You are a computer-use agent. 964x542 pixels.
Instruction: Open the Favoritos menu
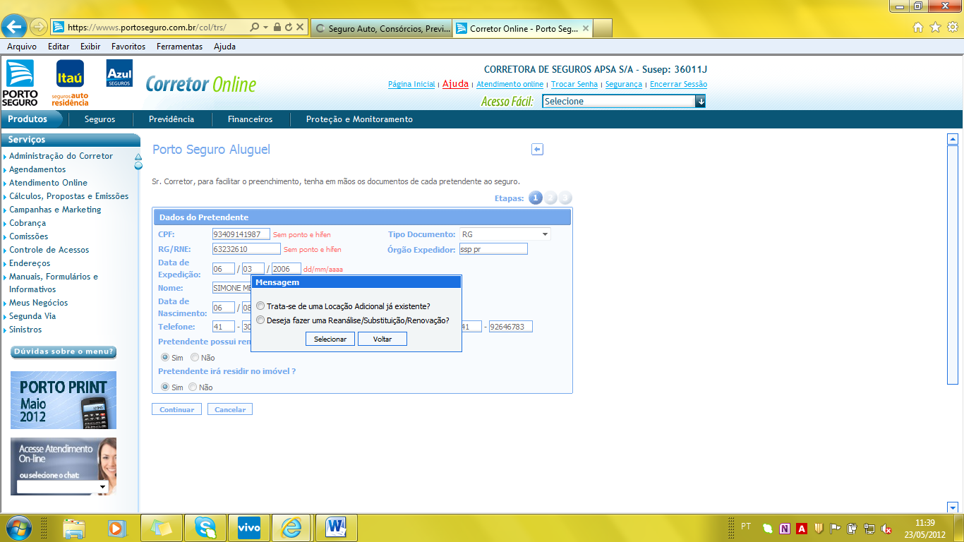128,47
